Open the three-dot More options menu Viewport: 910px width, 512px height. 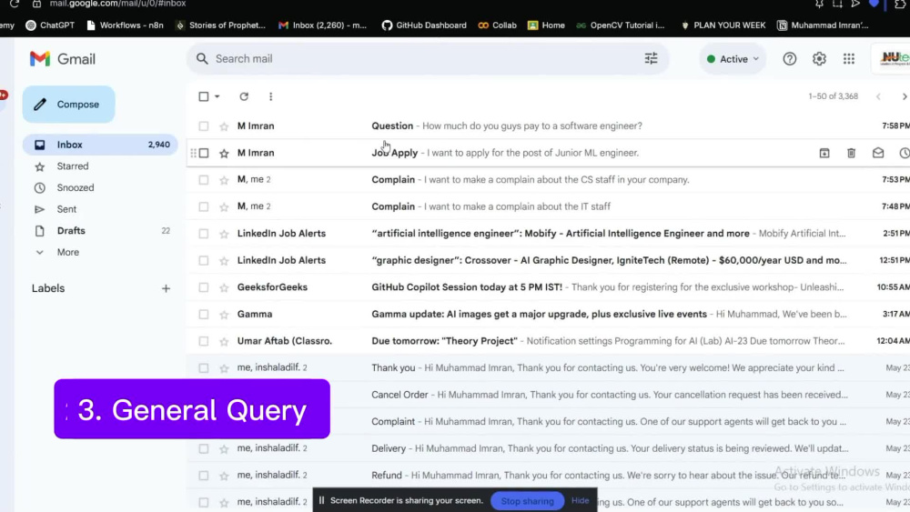pos(270,96)
